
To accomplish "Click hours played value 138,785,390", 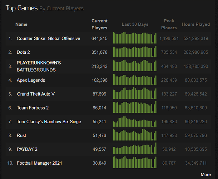I will tap(196, 66).
